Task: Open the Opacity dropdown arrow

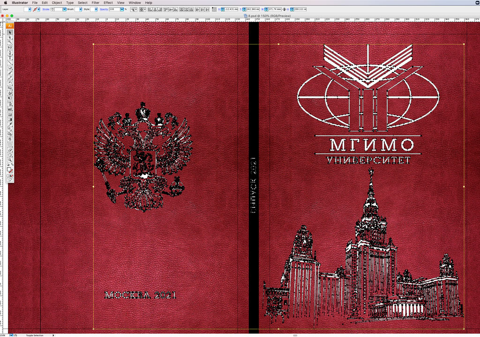Action: [122, 9]
